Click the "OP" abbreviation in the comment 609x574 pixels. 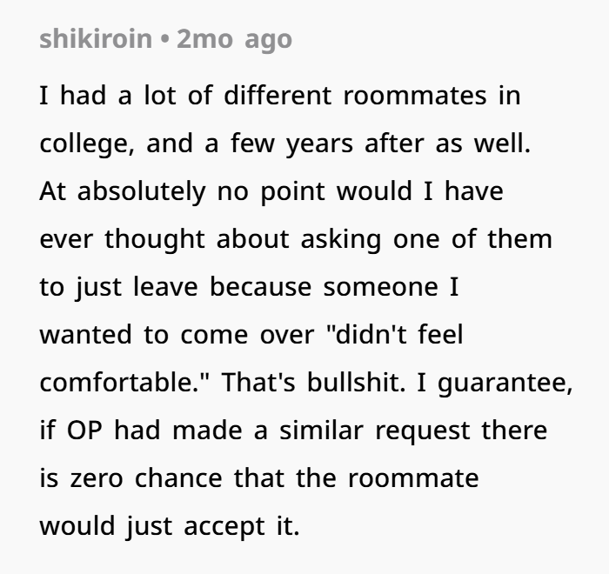point(84,430)
